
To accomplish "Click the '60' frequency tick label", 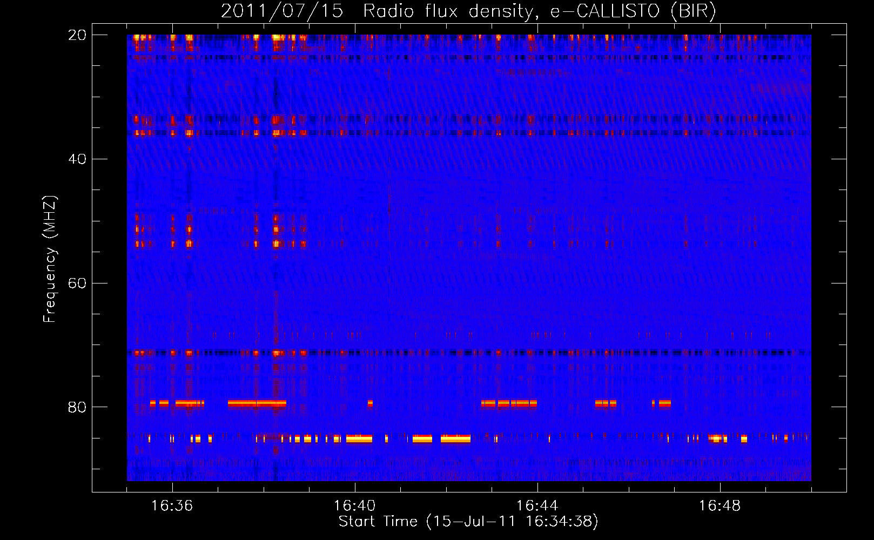I will [x=77, y=283].
